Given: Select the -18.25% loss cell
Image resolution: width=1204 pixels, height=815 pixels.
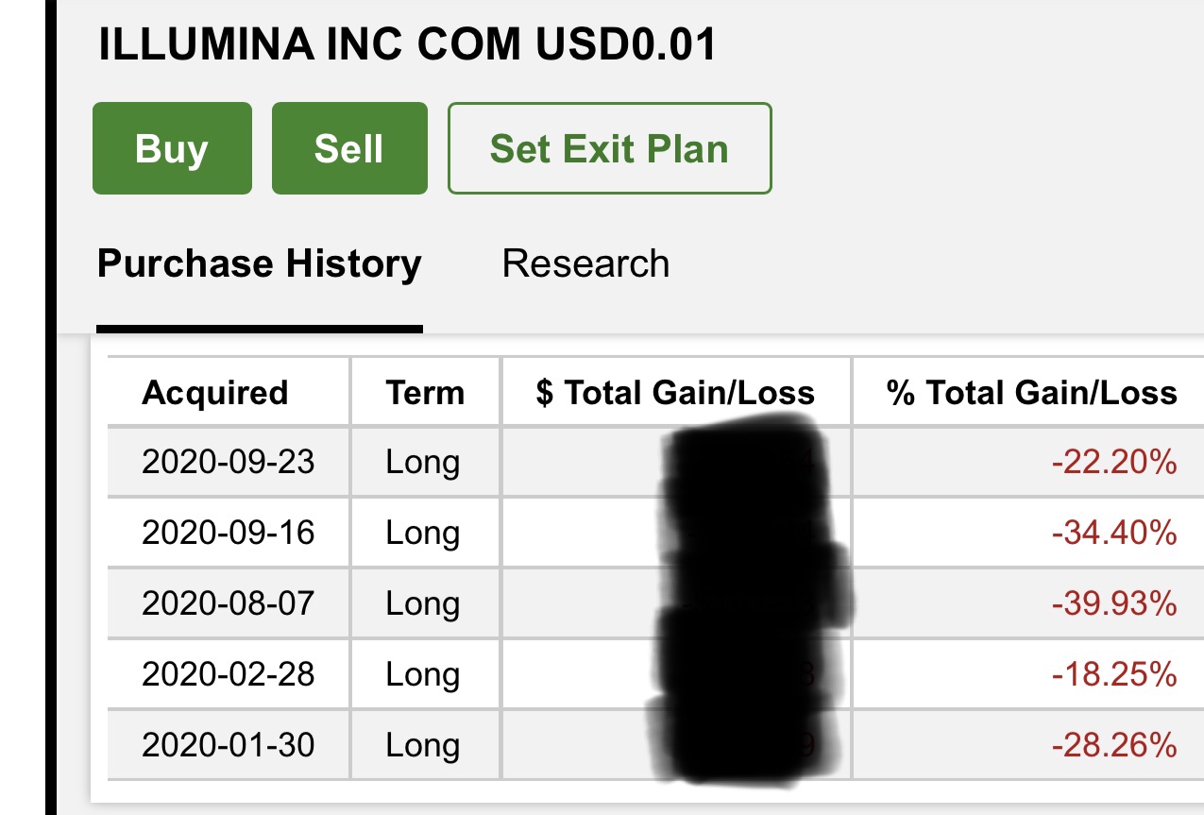Looking at the screenshot, I should tap(1114, 674).
